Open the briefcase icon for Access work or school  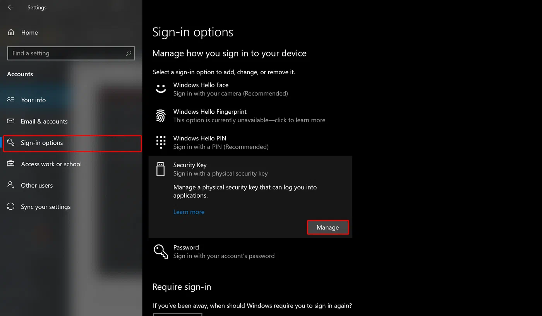[x=11, y=164]
